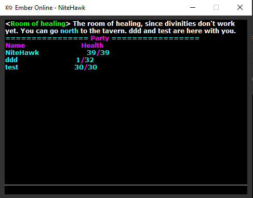
Task: Click the separator line above the input box
Action: click(x=126, y=185)
